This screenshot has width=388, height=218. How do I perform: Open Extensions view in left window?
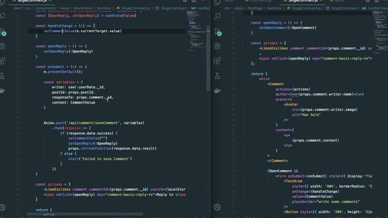(x=2, y=61)
